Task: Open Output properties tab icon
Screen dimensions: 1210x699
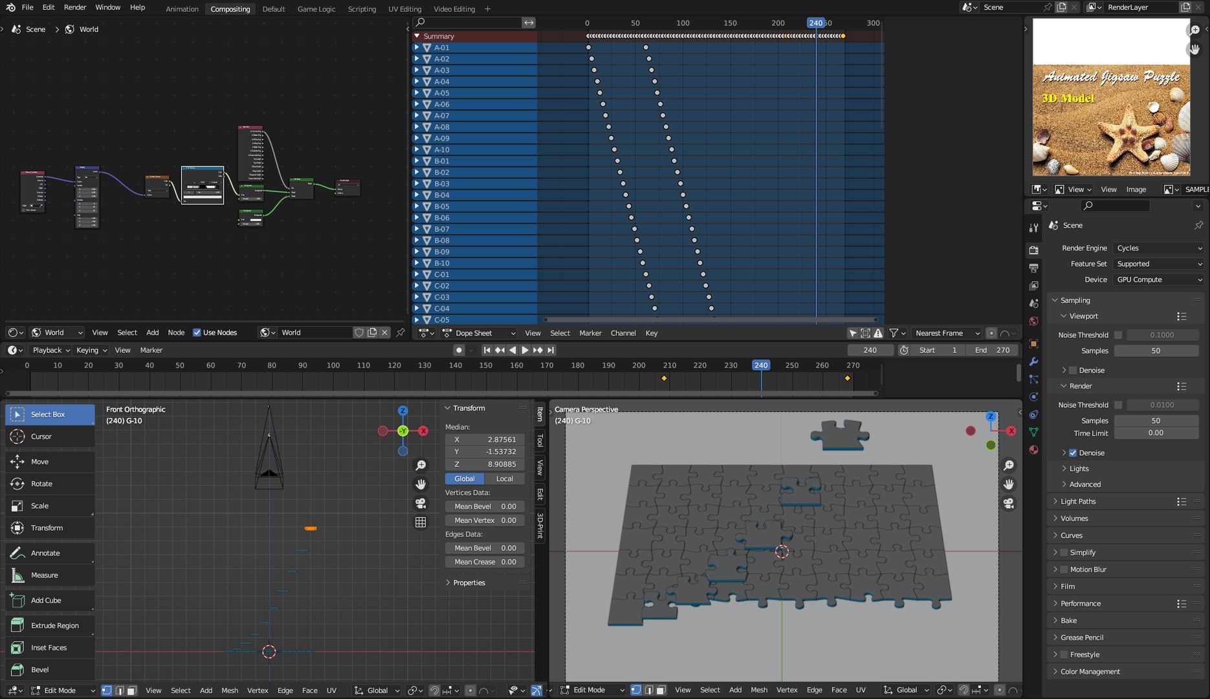Action: coord(1033,268)
